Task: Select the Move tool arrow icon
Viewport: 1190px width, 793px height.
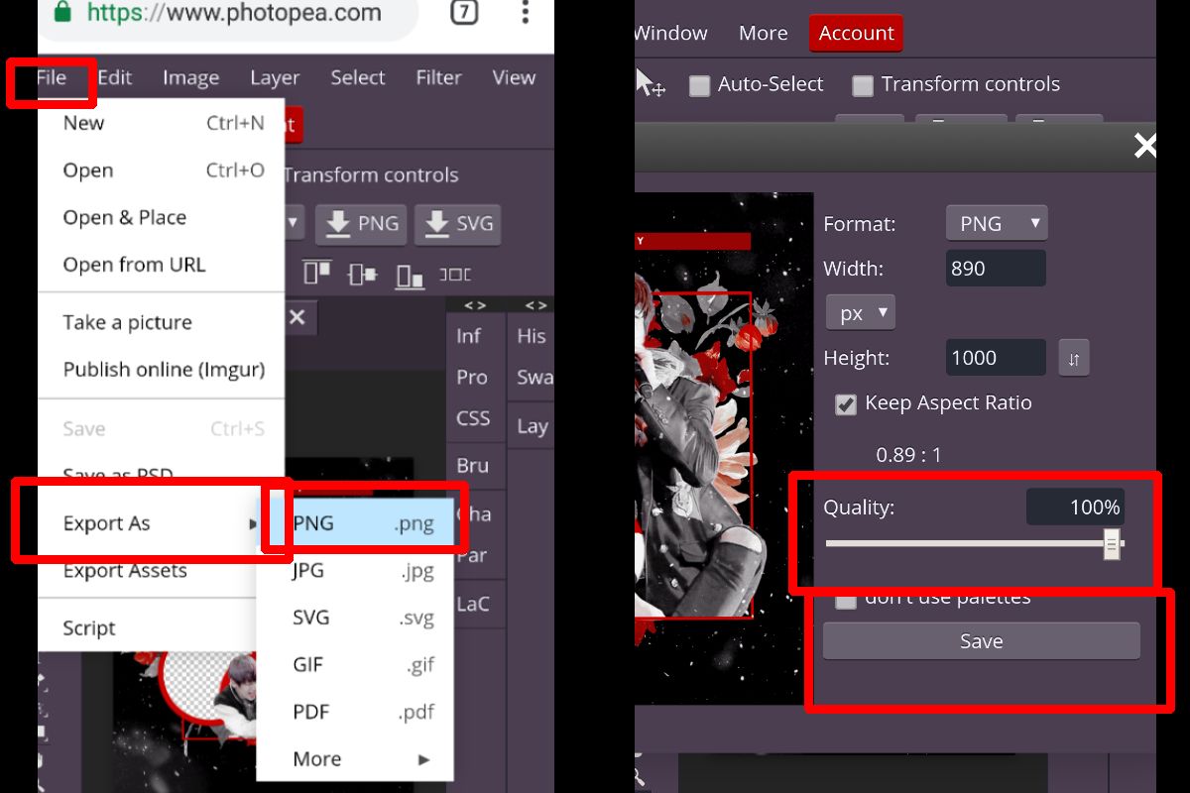Action: (x=650, y=83)
